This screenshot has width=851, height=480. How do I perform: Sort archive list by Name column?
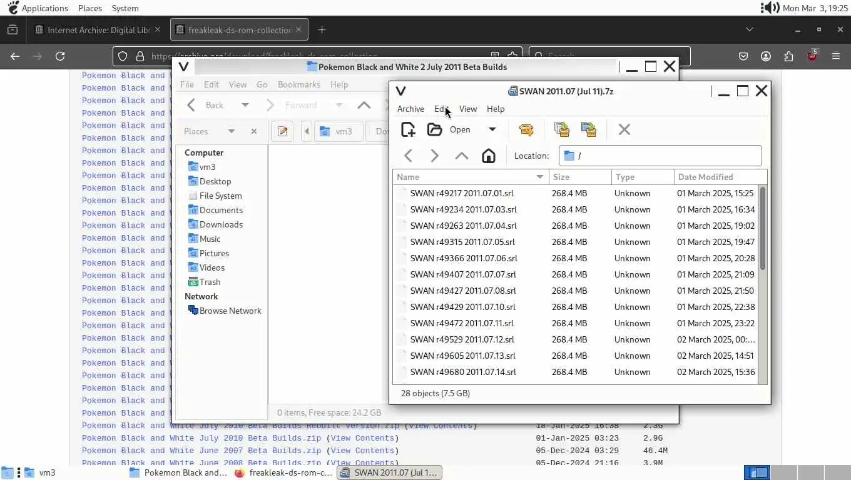471,177
